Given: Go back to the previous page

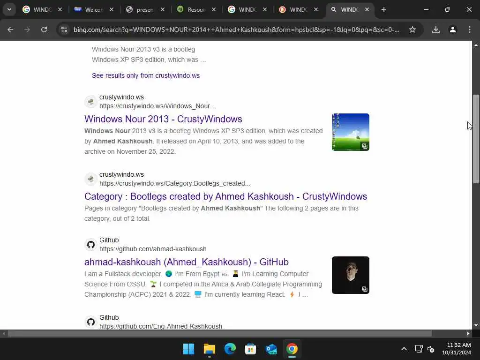Looking at the screenshot, I should 10,30.
